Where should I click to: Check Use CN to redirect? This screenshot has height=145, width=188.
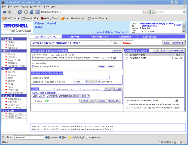pos(79,89)
